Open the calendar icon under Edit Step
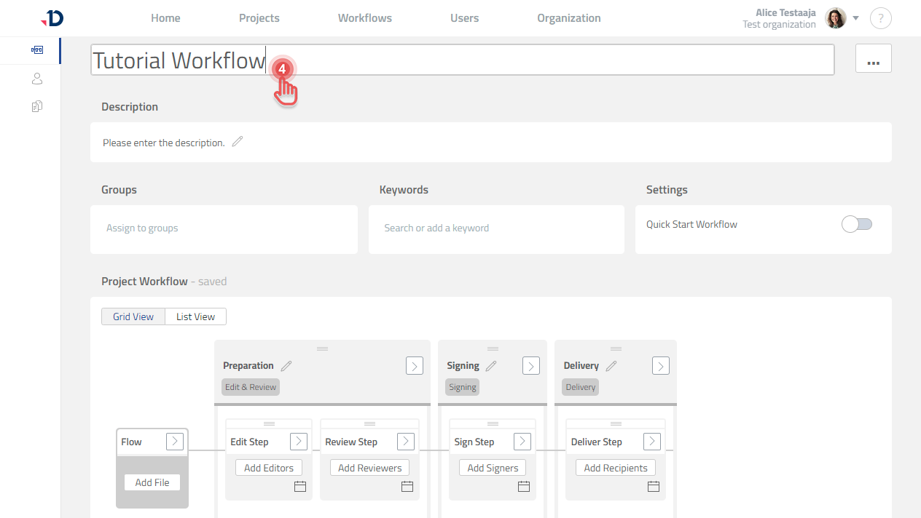Screen dimensions: 921x518 299,486
